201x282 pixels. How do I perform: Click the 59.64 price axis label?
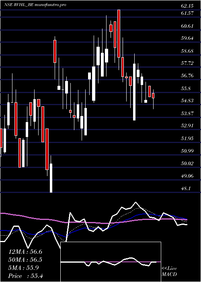[187, 38]
